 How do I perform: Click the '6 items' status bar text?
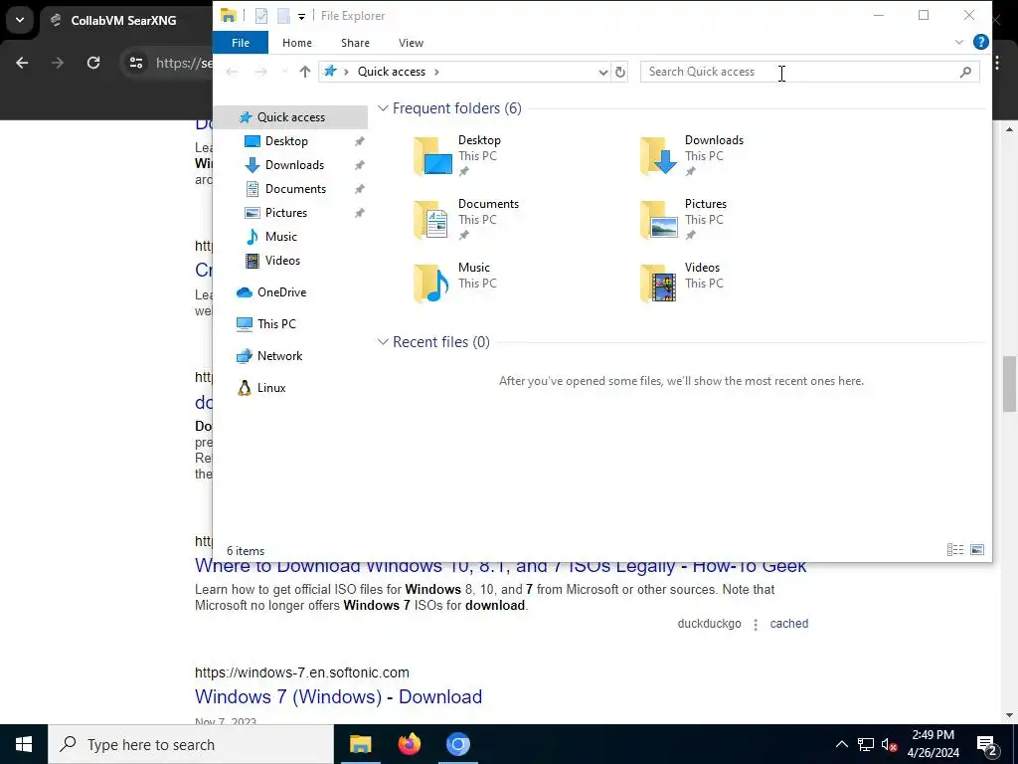[246, 551]
